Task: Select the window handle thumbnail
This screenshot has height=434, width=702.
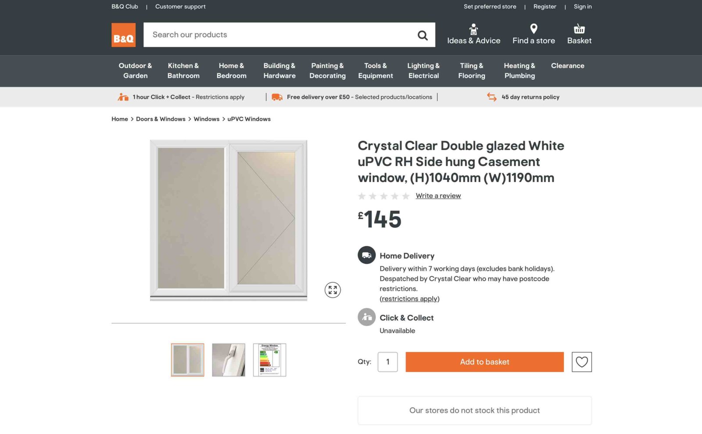Action: [x=229, y=360]
